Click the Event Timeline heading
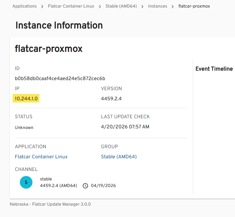Viewport: 235px width, 217px height. pyautogui.click(x=214, y=69)
